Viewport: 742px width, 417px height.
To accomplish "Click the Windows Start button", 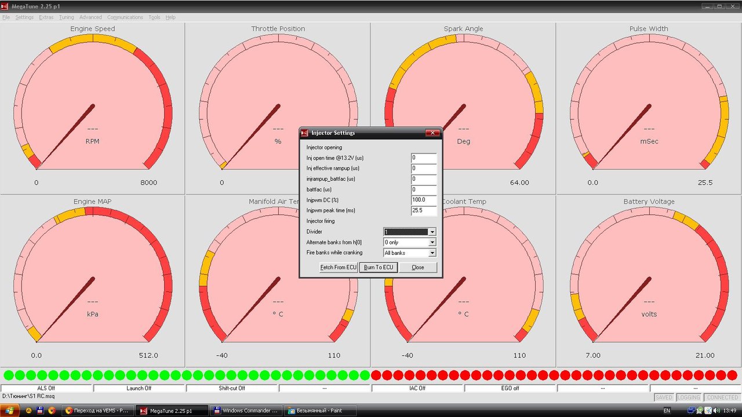I will (10, 411).
